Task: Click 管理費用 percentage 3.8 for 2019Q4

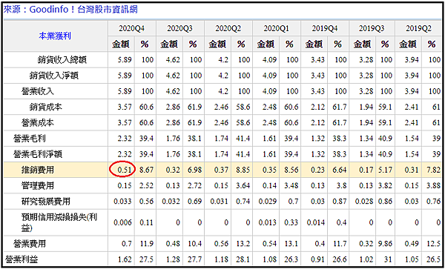Action: tap(341, 186)
